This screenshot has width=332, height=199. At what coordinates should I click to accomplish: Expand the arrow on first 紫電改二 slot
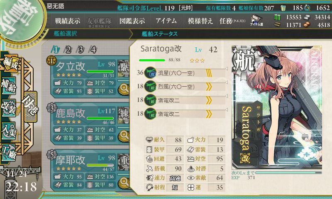[226, 96]
